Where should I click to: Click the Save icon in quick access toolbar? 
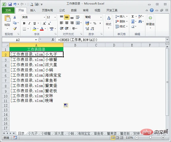click(10, 4)
